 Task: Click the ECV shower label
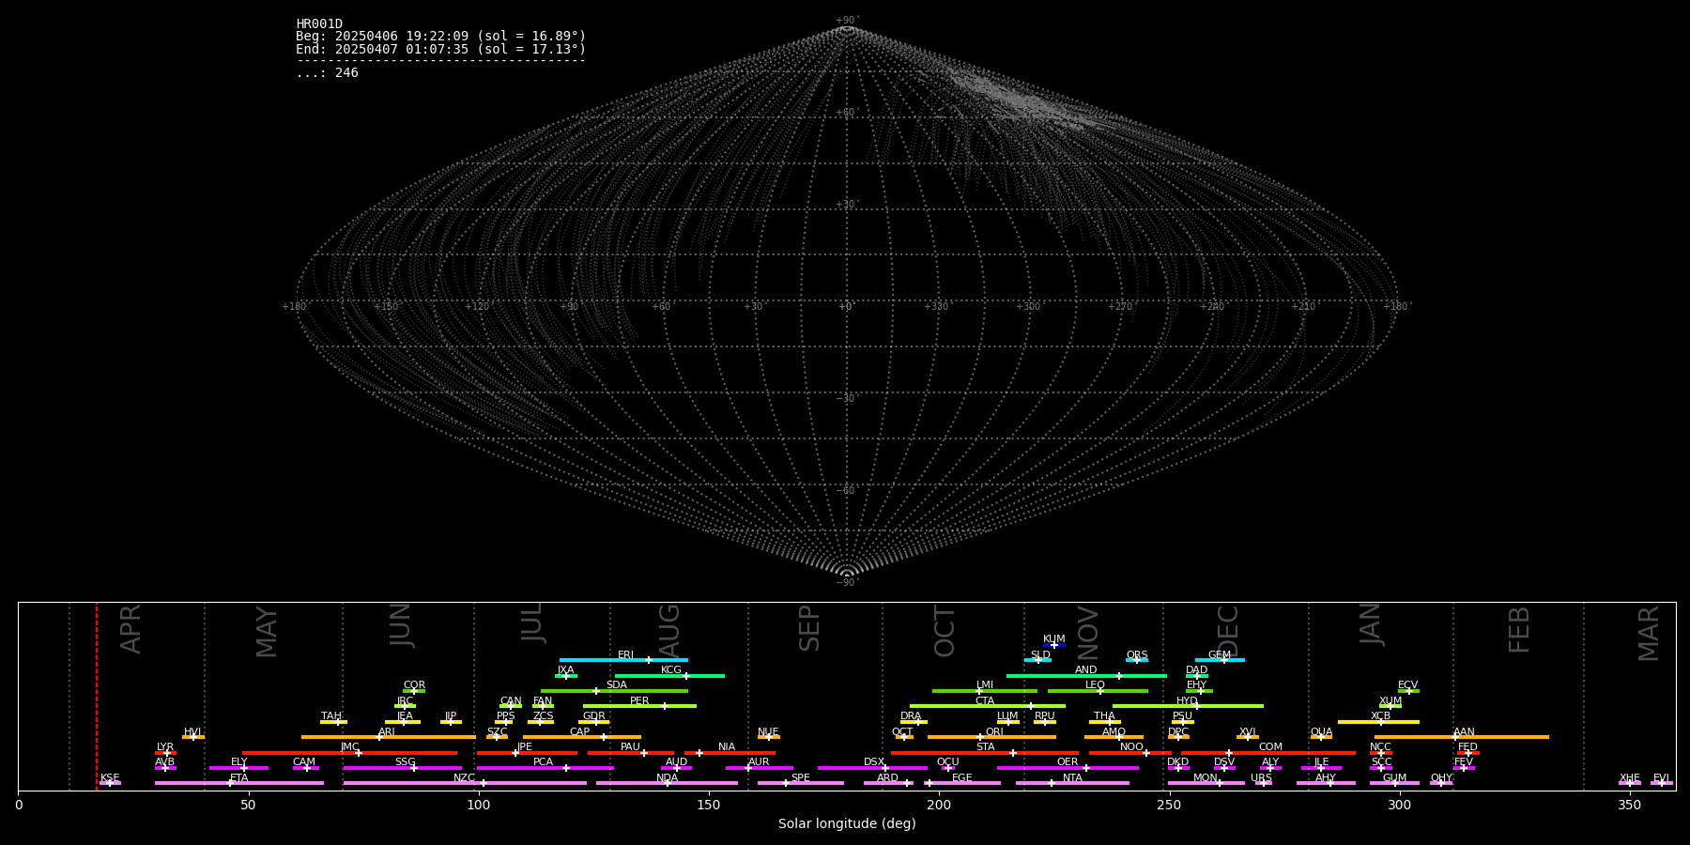click(x=1407, y=685)
